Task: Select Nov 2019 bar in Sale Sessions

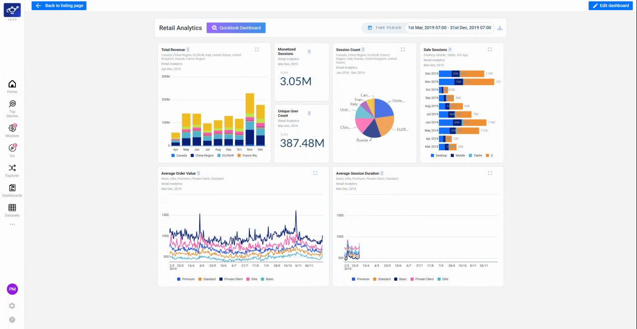Action: [466, 82]
